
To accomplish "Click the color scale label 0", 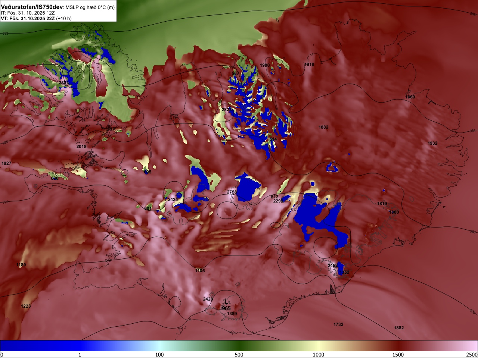I will tap(2, 355).
